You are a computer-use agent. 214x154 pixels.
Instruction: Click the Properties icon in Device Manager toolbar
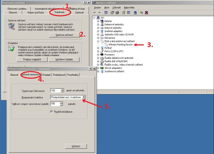[112, 13]
